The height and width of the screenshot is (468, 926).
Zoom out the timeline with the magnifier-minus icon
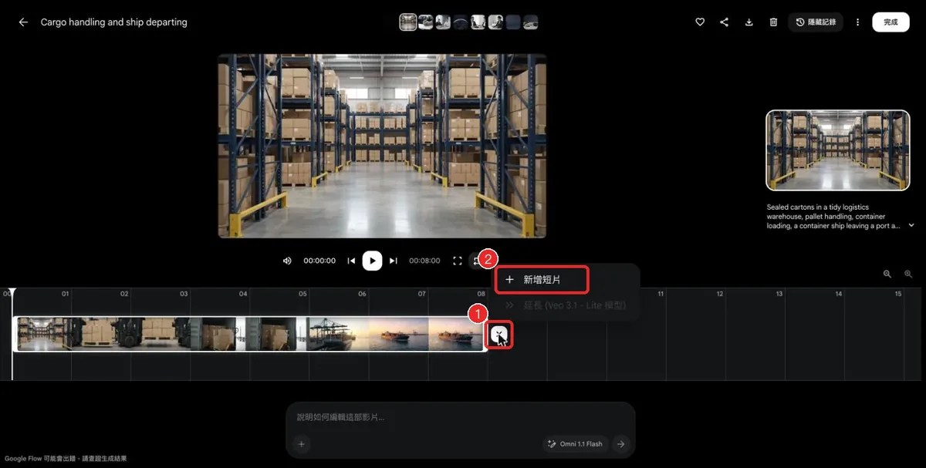pos(887,274)
